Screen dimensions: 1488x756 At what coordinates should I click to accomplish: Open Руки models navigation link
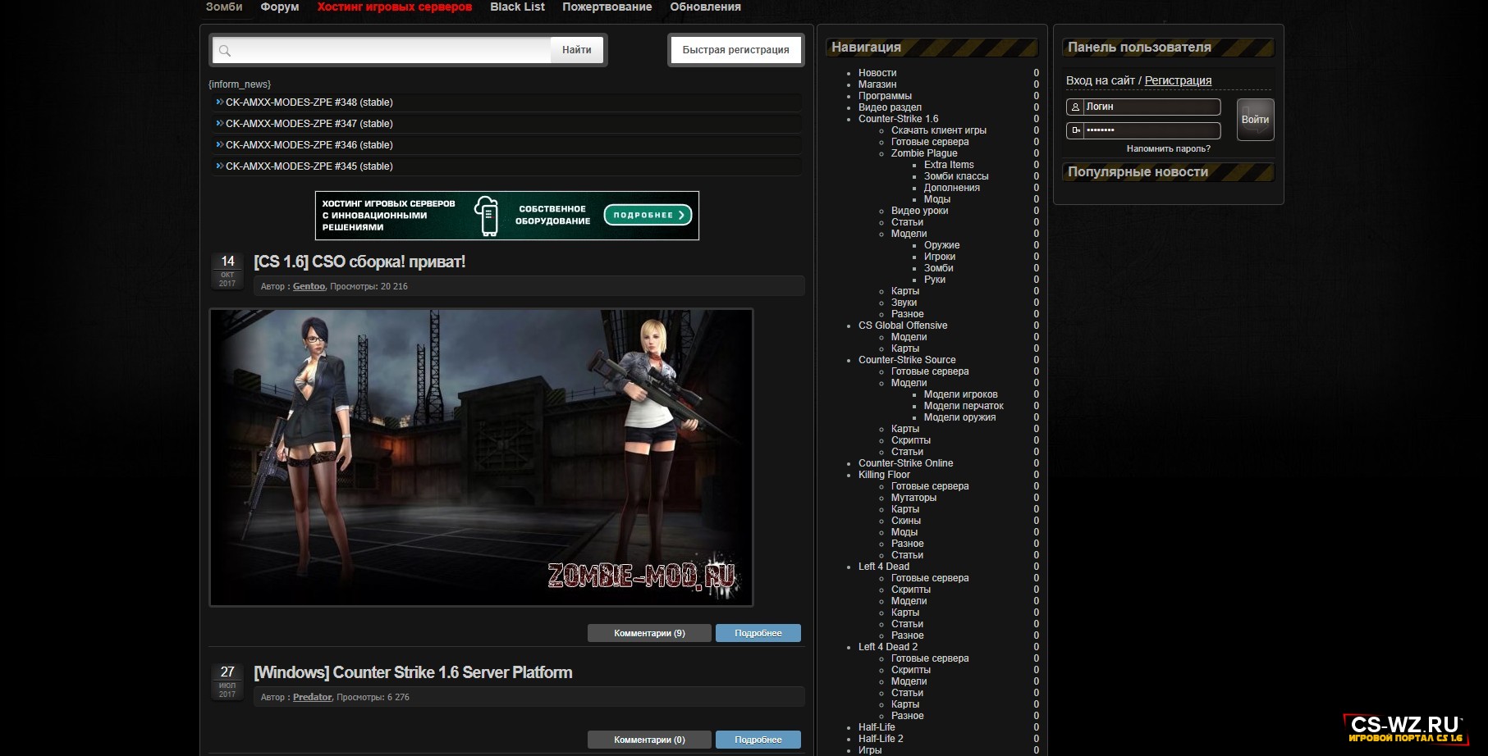935,280
